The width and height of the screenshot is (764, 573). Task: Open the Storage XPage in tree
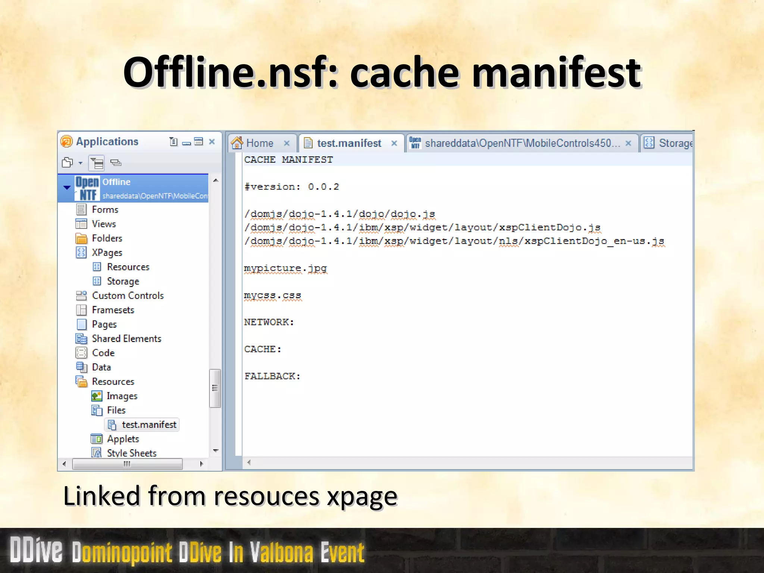[123, 281]
